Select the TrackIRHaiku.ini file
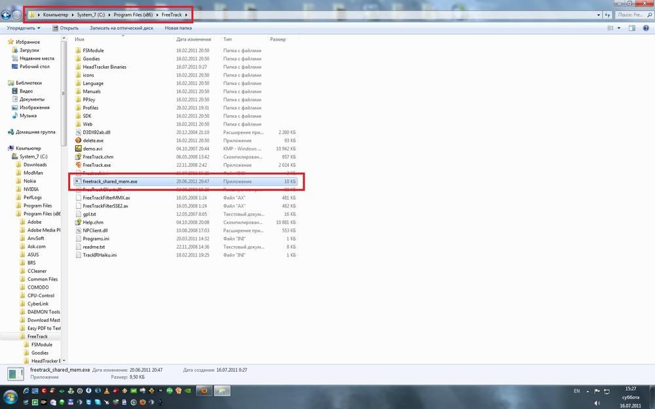This screenshot has width=655, height=409. coord(100,255)
